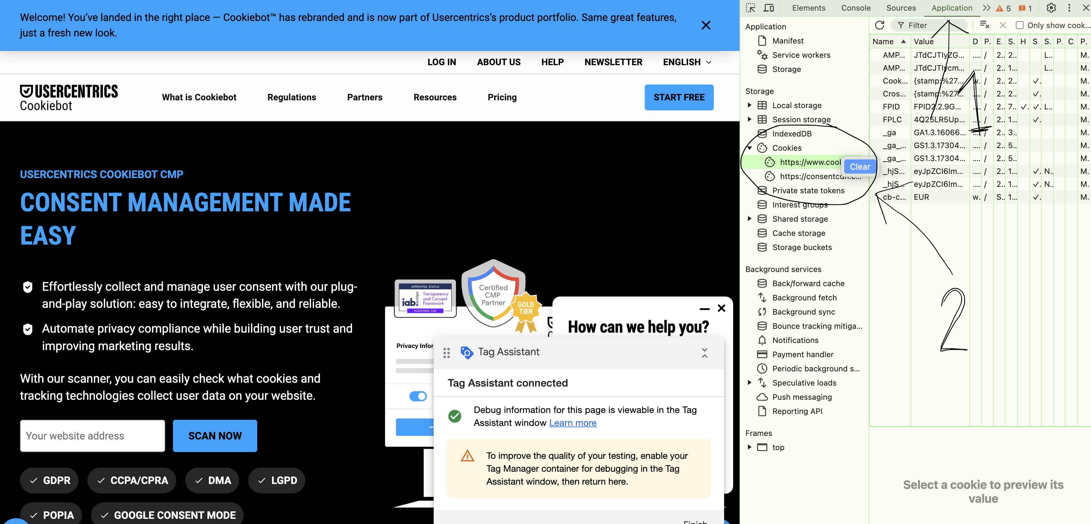Expand the Speculative loads tree item
The image size is (1091, 524).
(x=749, y=382)
